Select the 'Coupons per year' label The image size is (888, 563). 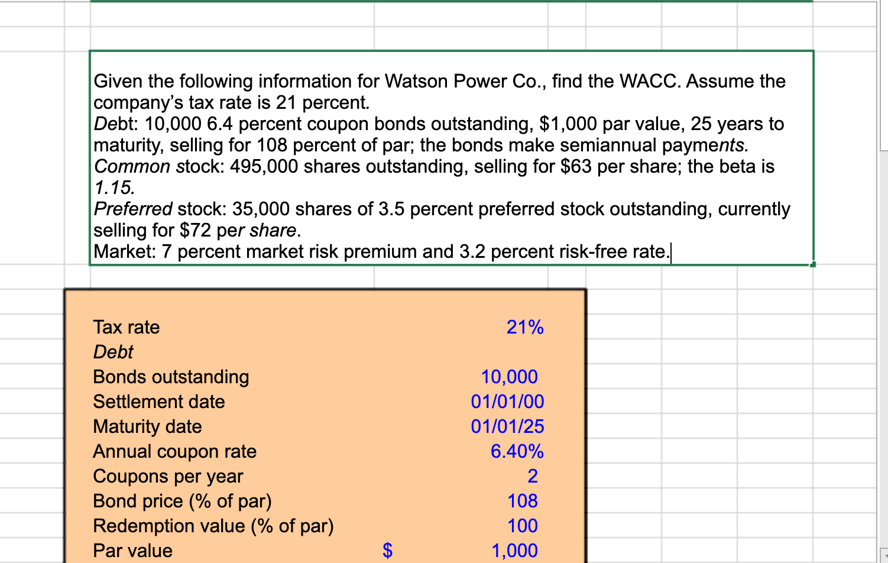click(x=168, y=476)
